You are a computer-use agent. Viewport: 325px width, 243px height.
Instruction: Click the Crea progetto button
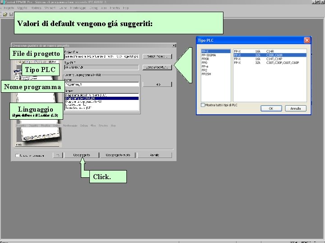pos(82,155)
